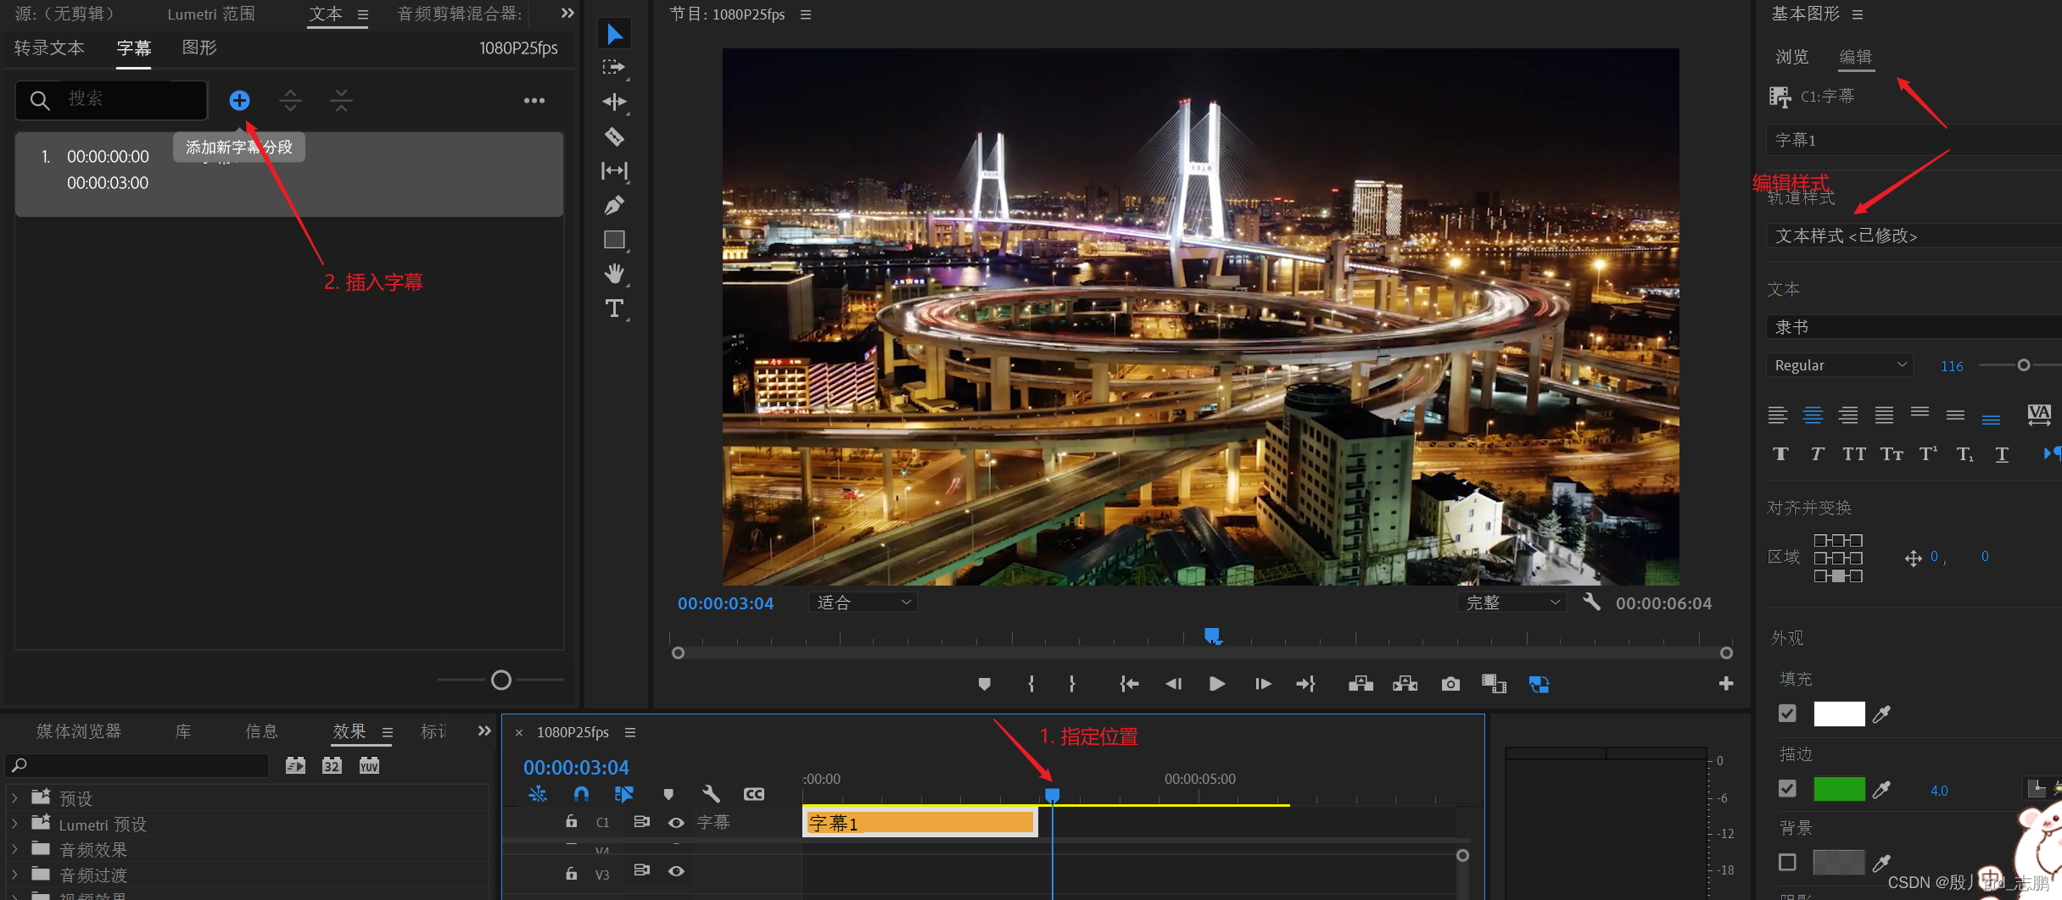Image resolution: width=2062 pixels, height=900 pixels.
Task: Step back one frame
Action: pos(1174,683)
